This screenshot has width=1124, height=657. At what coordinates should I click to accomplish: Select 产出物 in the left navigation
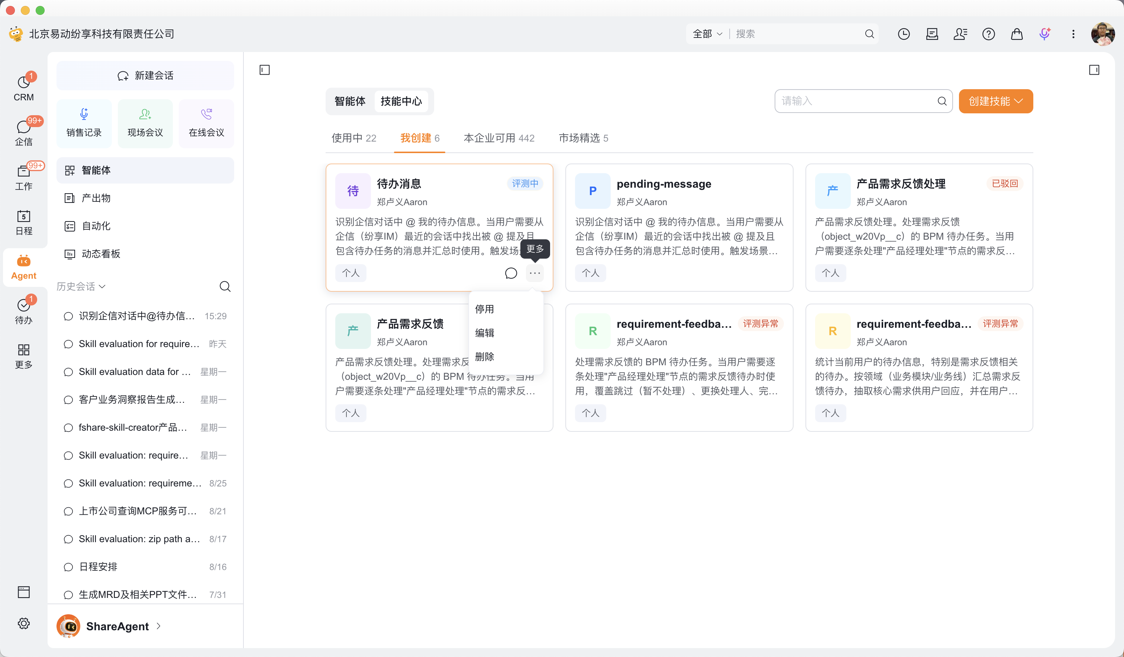[x=145, y=198]
